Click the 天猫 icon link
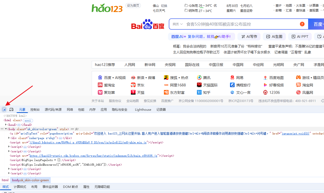 tap(133, 92)
